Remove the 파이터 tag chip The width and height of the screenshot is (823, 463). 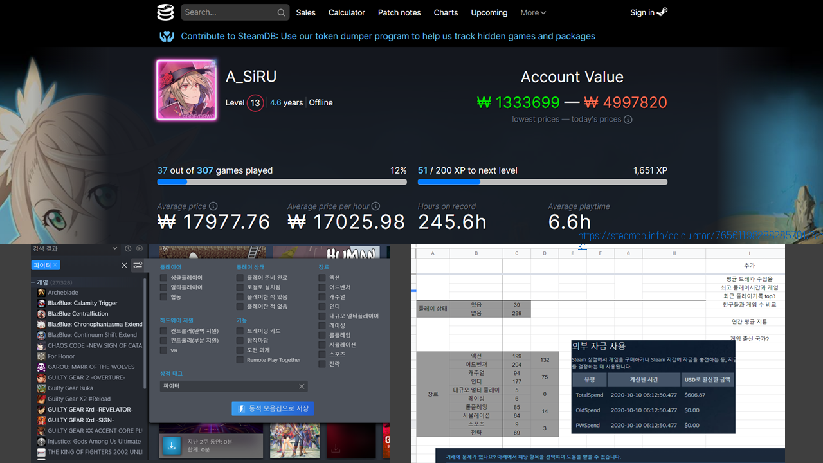pyautogui.click(x=56, y=265)
